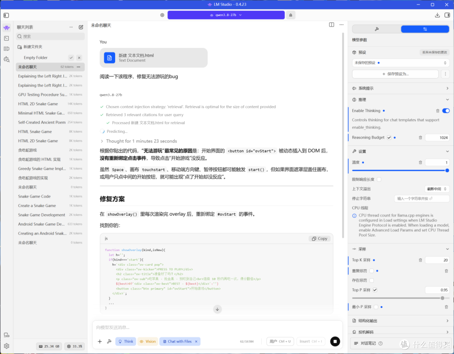Screen dimensions: 454x354
Task: Open the Chat section purple icon
Action: tap(6, 27)
